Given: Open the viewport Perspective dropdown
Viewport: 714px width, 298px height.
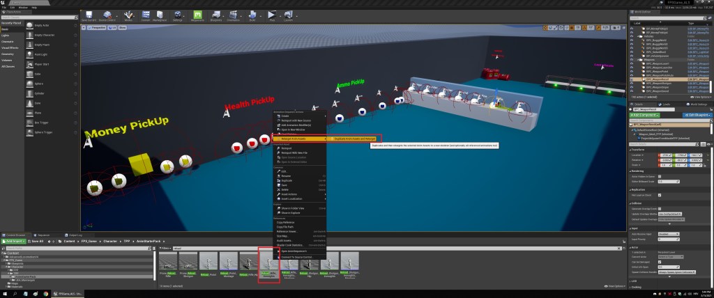Looking at the screenshot, I should [x=98, y=29].
